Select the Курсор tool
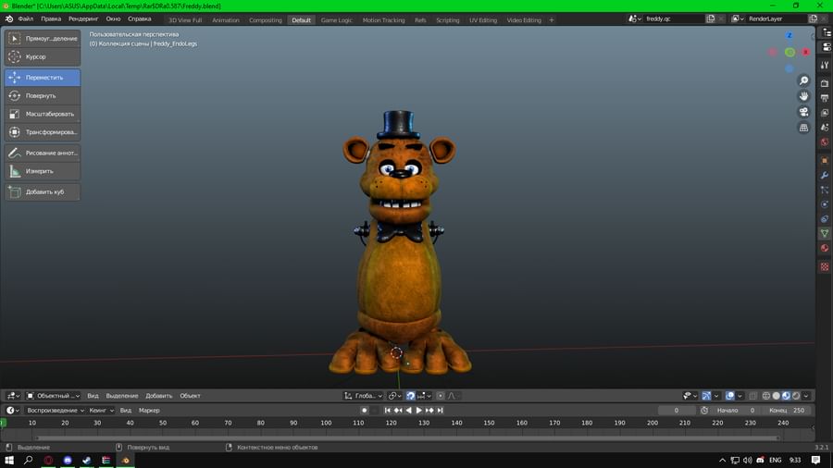 43,56
